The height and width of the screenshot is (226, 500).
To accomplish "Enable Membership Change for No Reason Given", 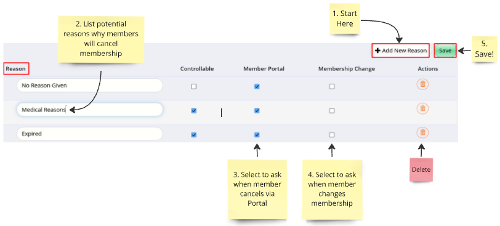I will tap(332, 86).
